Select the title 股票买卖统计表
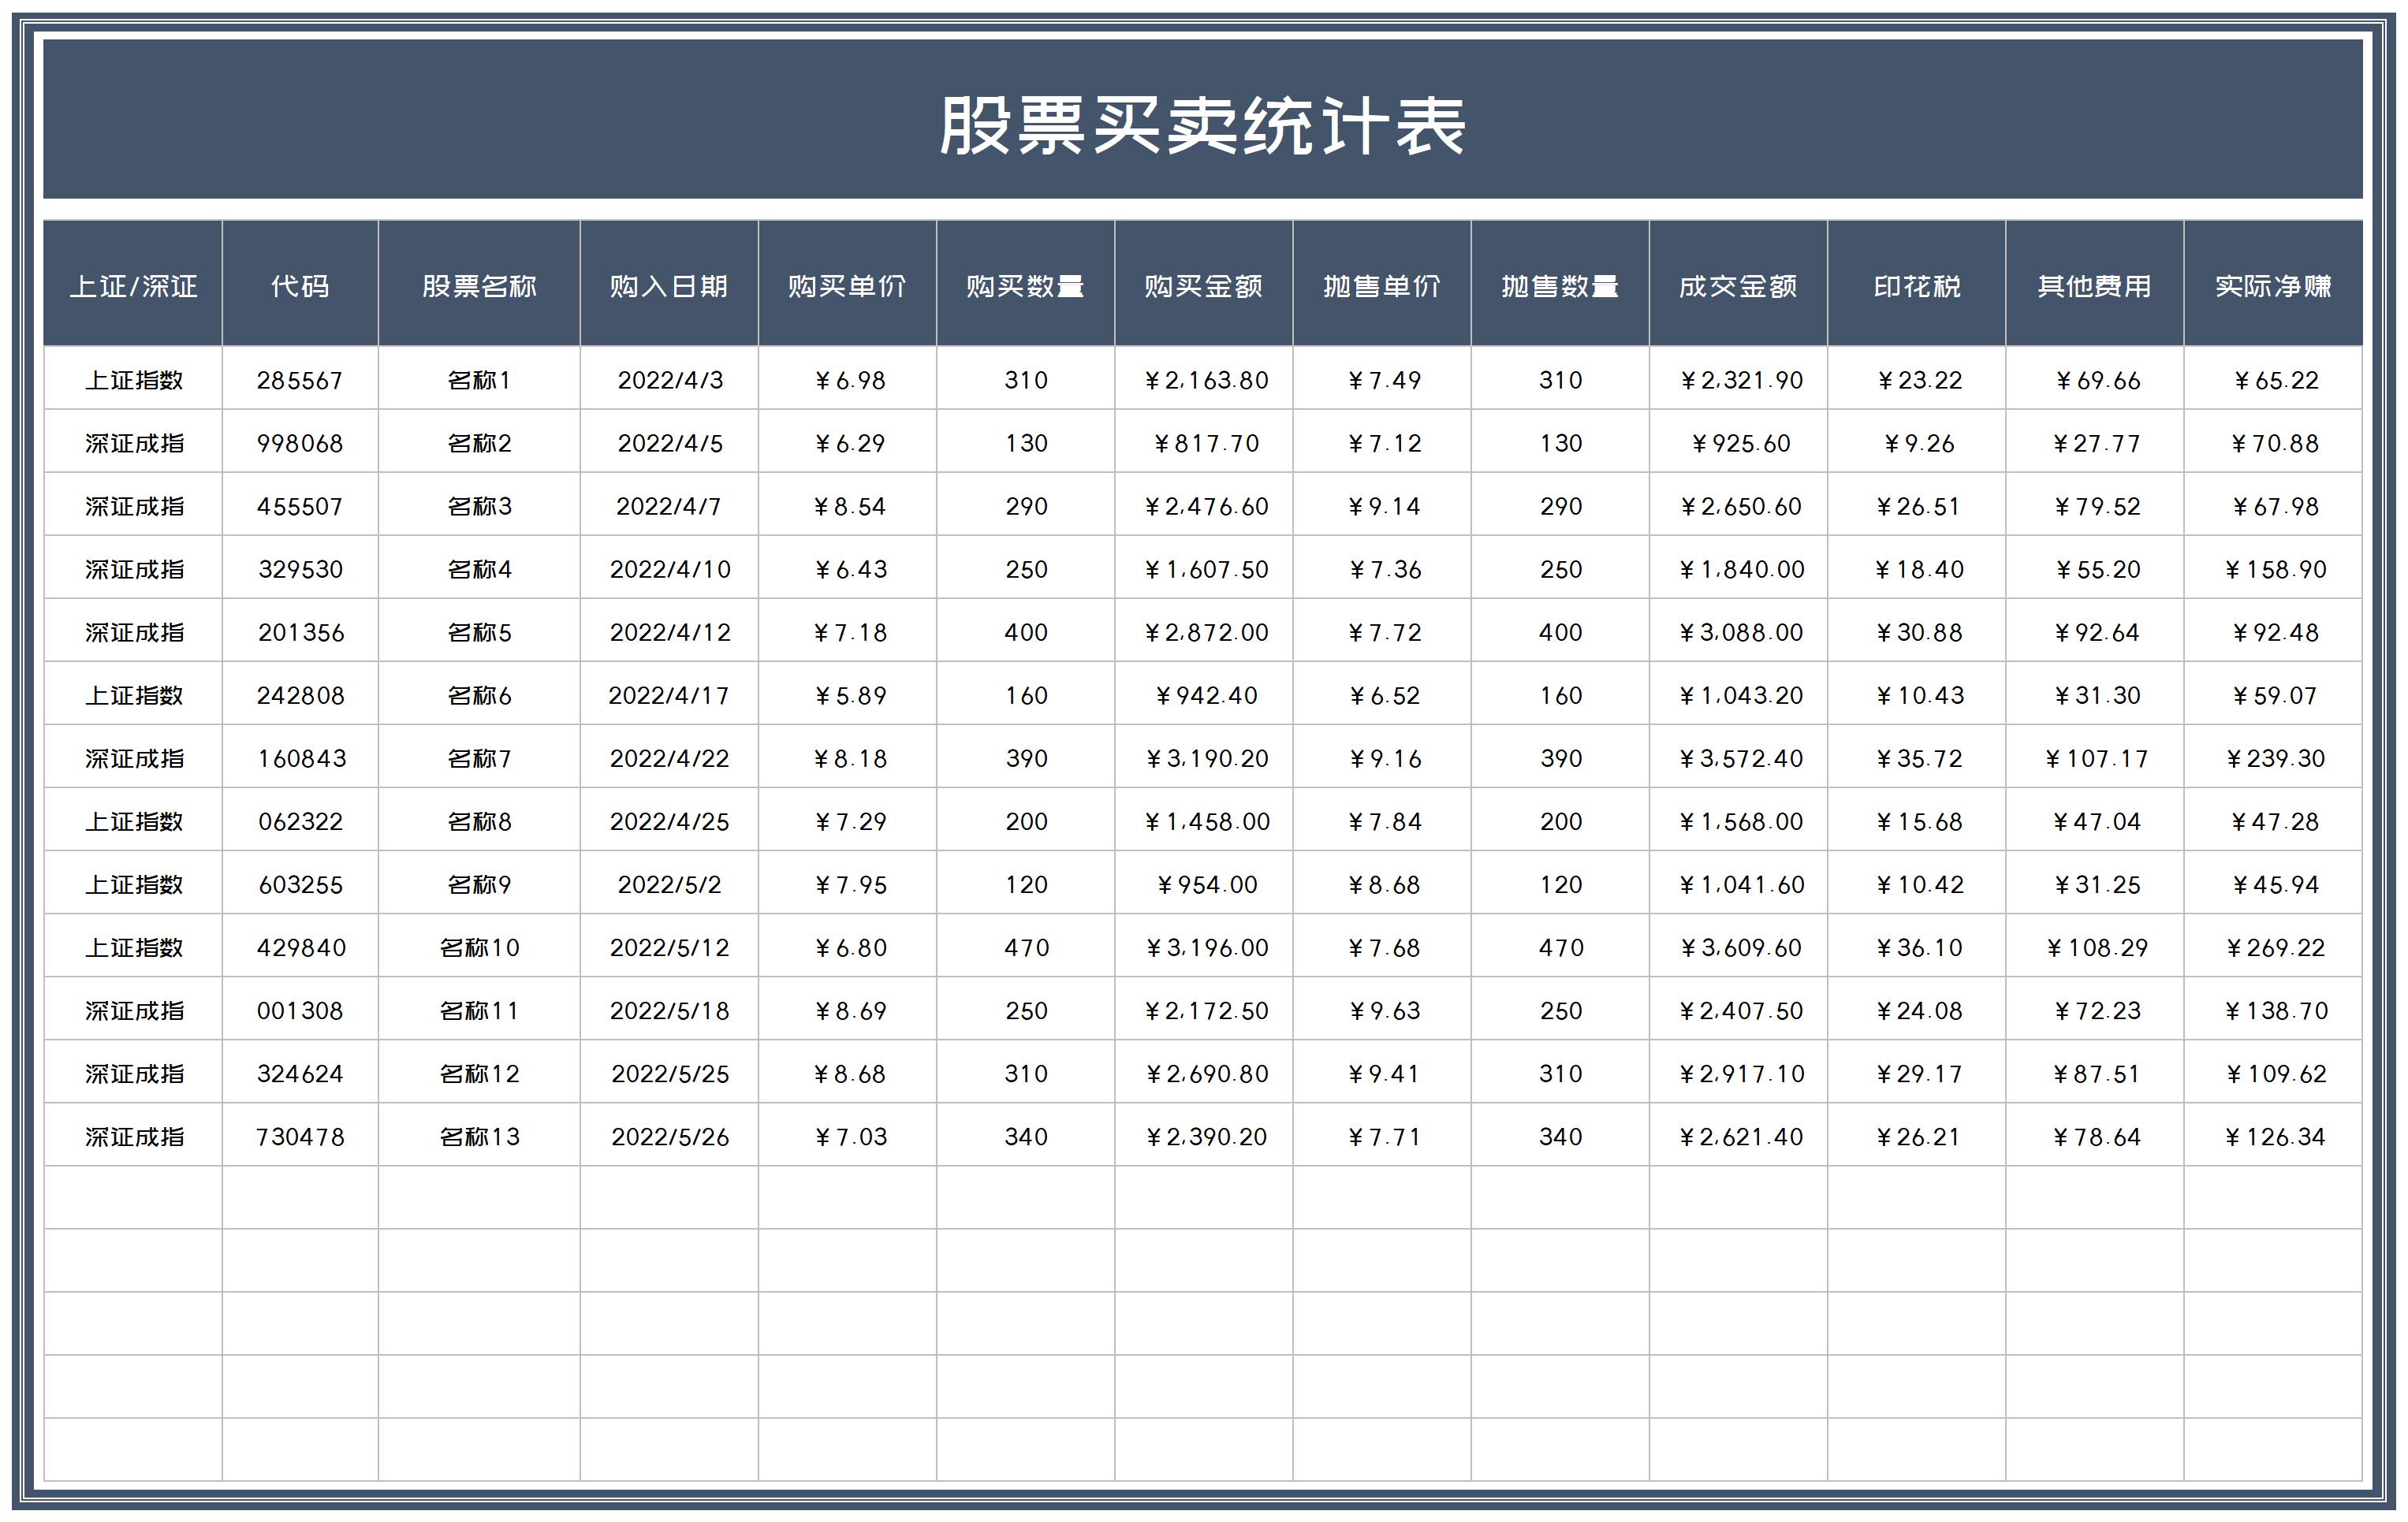The height and width of the screenshot is (1522, 2408). pyautogui.click(x=1203, y=127)
